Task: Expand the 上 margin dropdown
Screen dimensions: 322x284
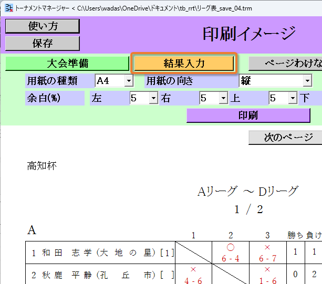Action: 293,98
